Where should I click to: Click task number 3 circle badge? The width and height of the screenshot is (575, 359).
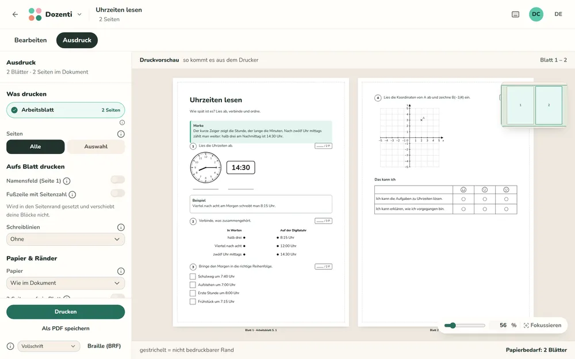click(x=193, y=267)
